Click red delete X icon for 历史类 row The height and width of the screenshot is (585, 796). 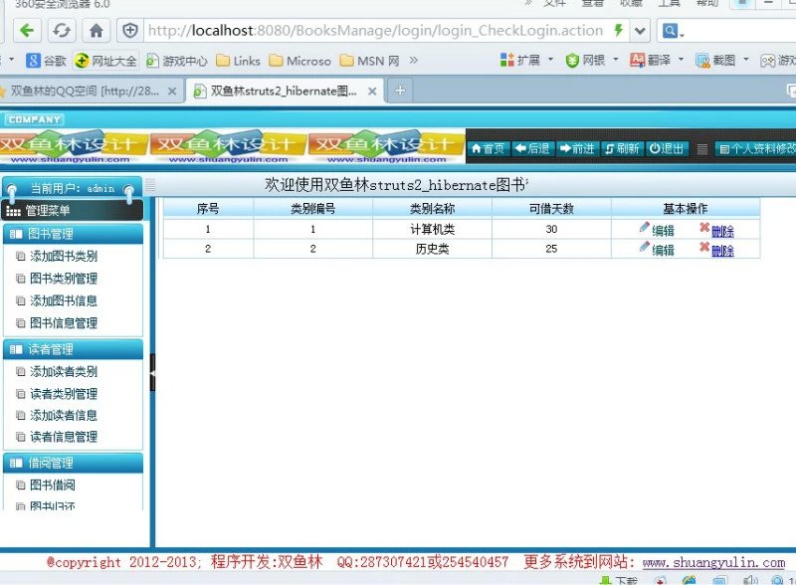click(704, 248)
